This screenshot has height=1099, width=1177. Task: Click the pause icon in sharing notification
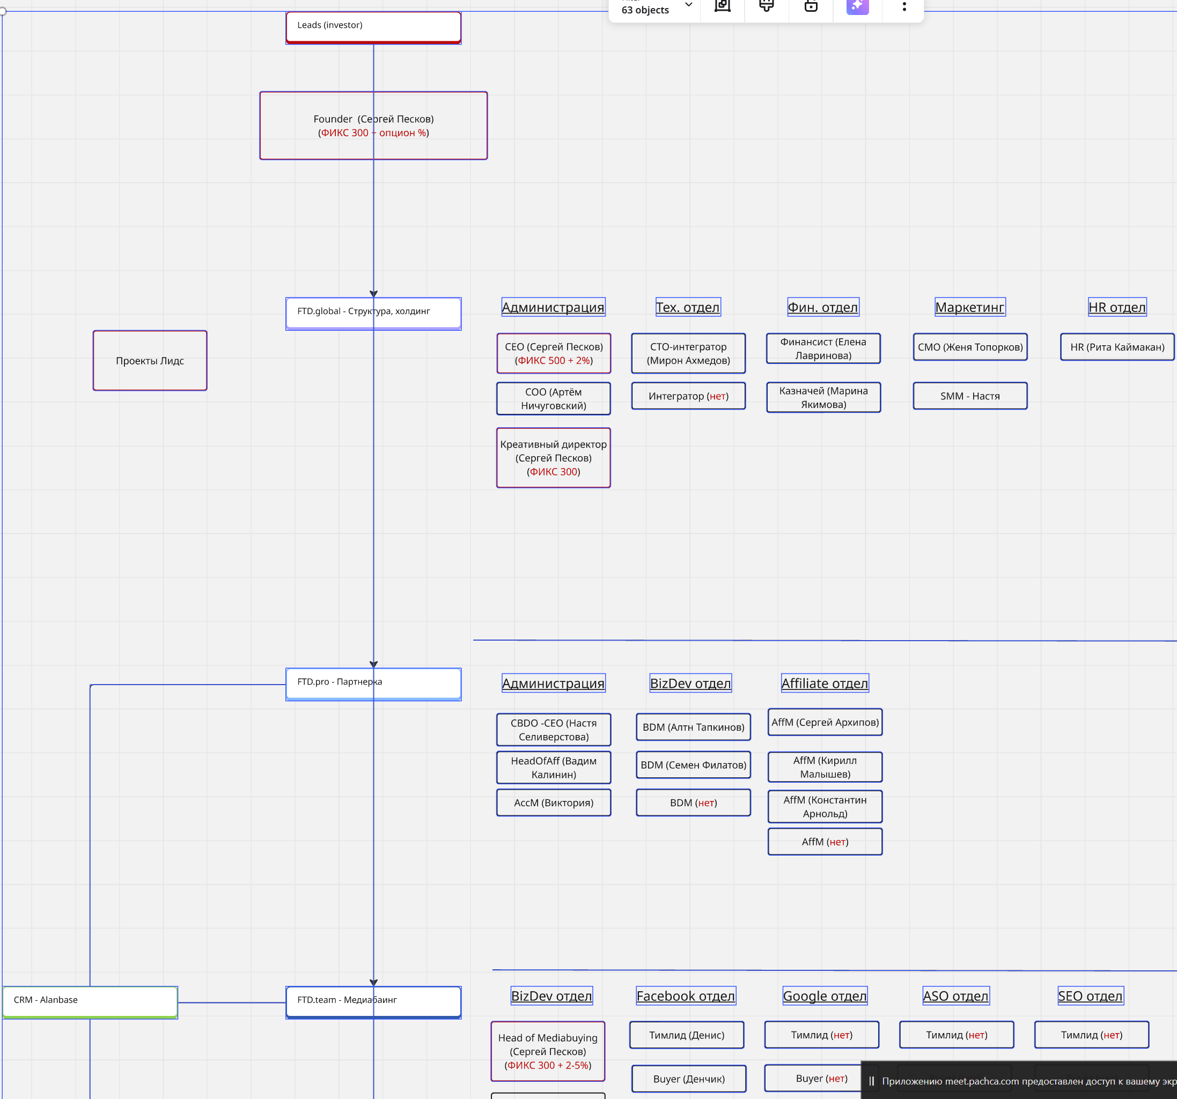click(871, 1081)
